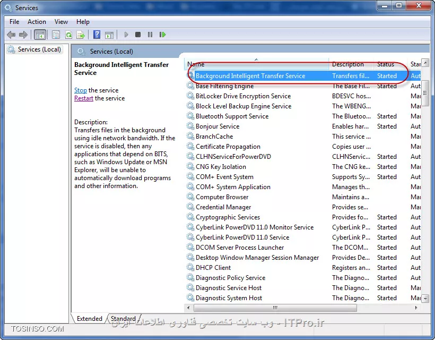Click description 'Registers an...' of DHCP Client

(x=351, y=268)
